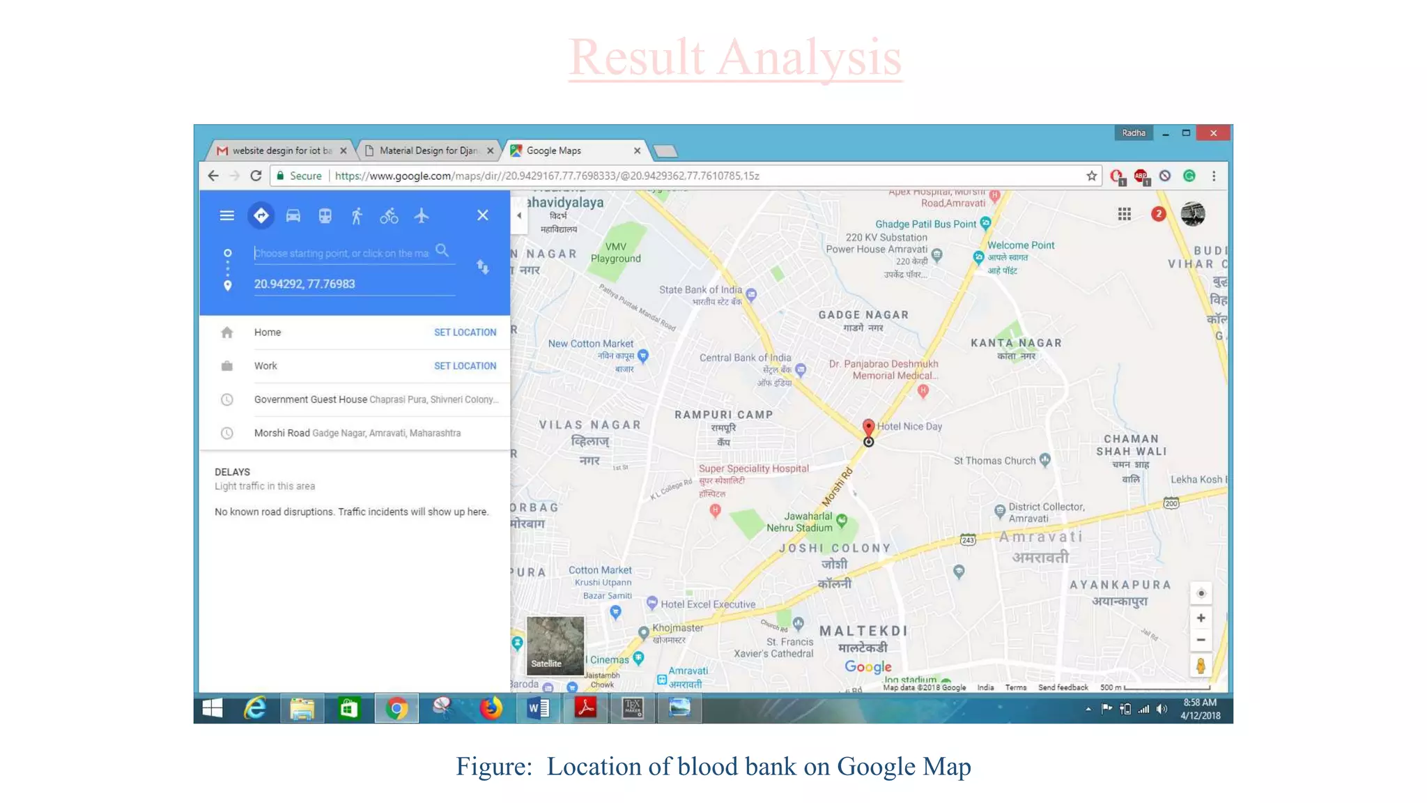
Task: Choose Government Guest House recent place
Action: pyautogui.click(x=355, y=399)
